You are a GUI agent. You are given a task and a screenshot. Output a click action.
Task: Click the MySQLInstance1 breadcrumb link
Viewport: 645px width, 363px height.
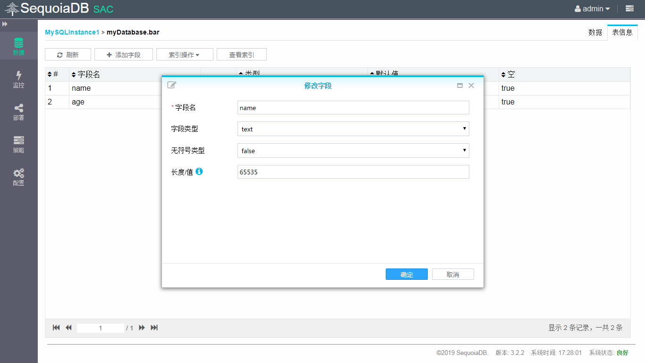coord(72,32)
